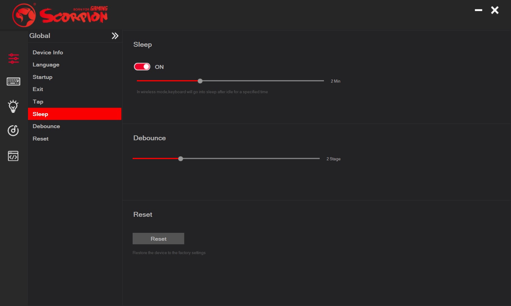Jump to the Tap section
This screenshot has width=511, height=306.
click(38, 102)
